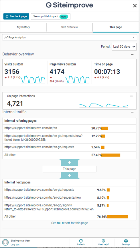Click the Log out link
This screenshot has width=140, height=248.
point(15,245)
